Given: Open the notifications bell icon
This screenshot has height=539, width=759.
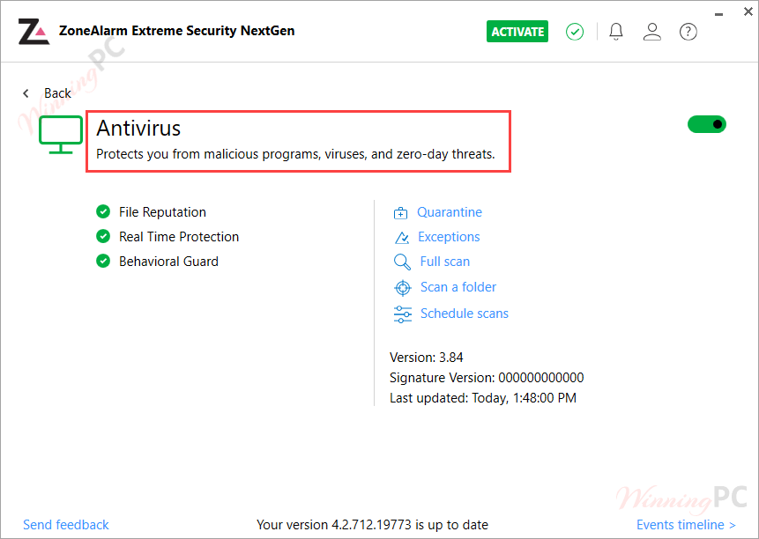Looking at the screenshot, I should click(x=616, y=32).
